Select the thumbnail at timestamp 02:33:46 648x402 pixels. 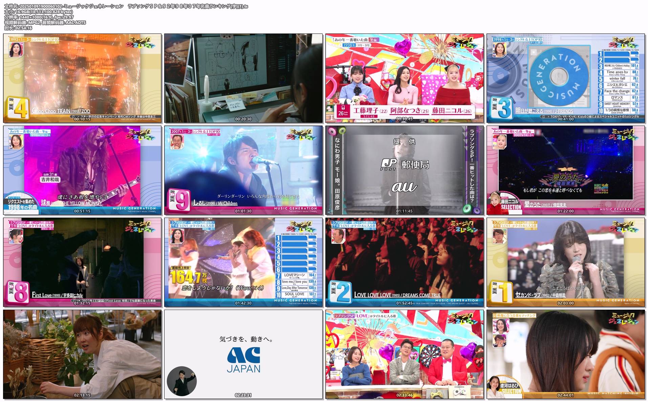[x=405, y=354]
